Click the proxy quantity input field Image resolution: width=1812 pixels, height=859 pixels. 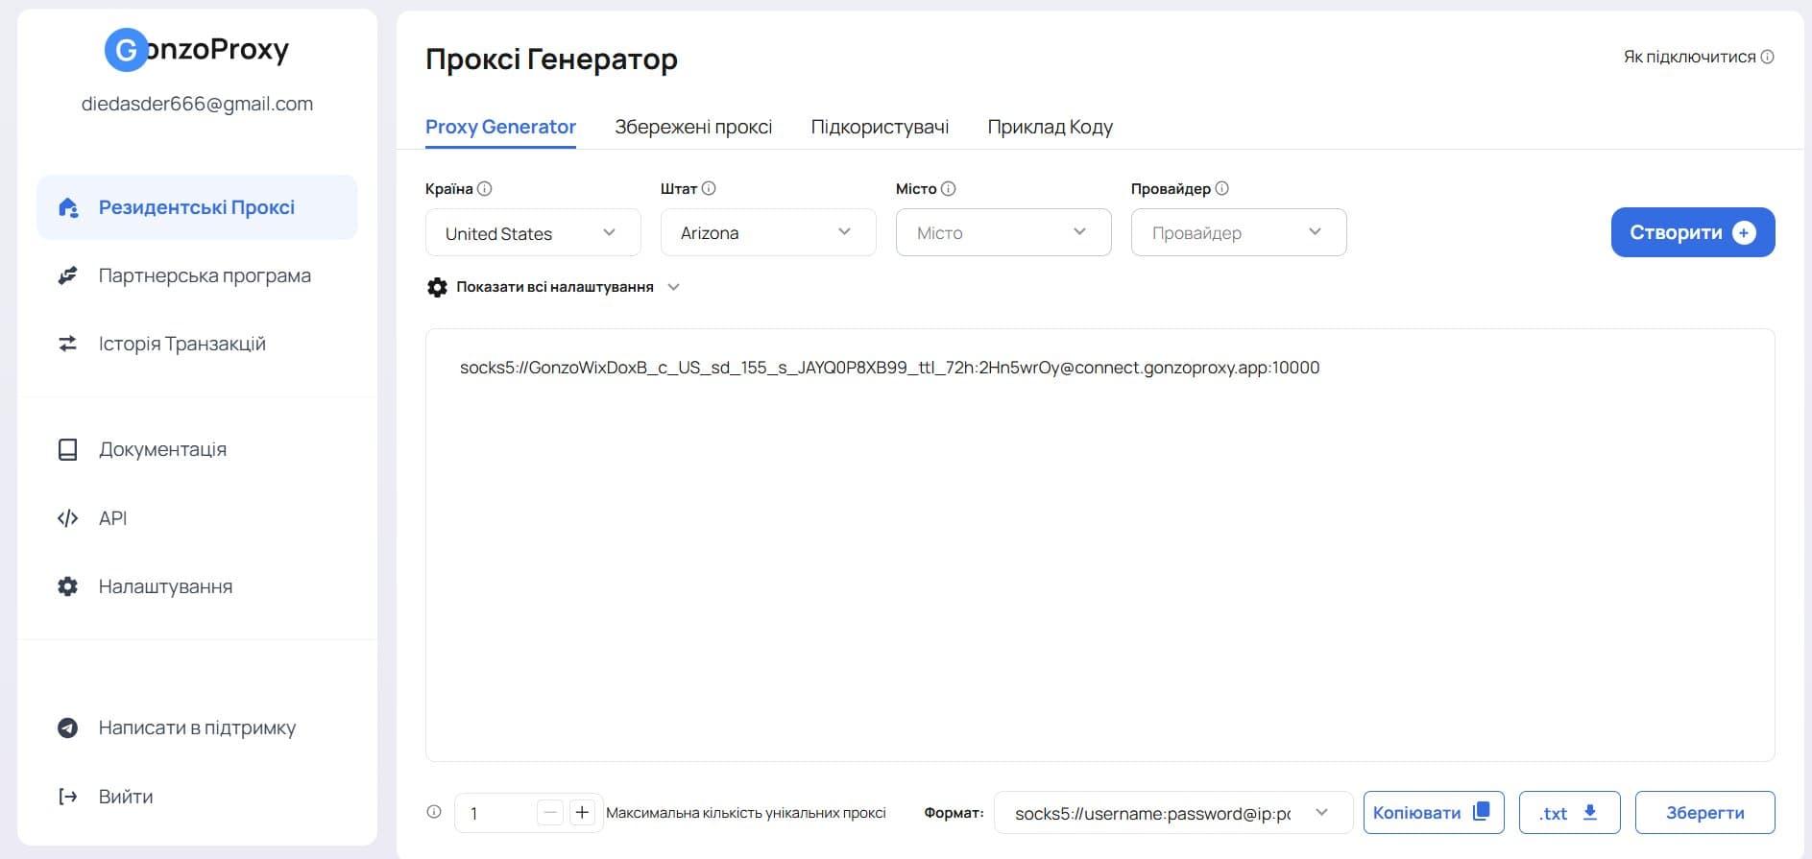(495, 813)
